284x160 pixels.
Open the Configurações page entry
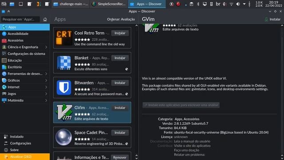pyautogui.click(x=25, y=143)
